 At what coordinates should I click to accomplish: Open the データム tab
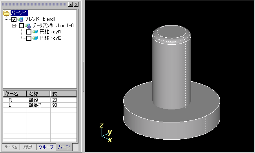11,147
